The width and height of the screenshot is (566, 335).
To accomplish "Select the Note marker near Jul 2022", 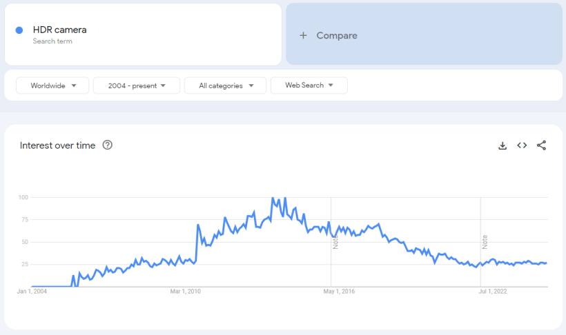I will click(485, 242).
